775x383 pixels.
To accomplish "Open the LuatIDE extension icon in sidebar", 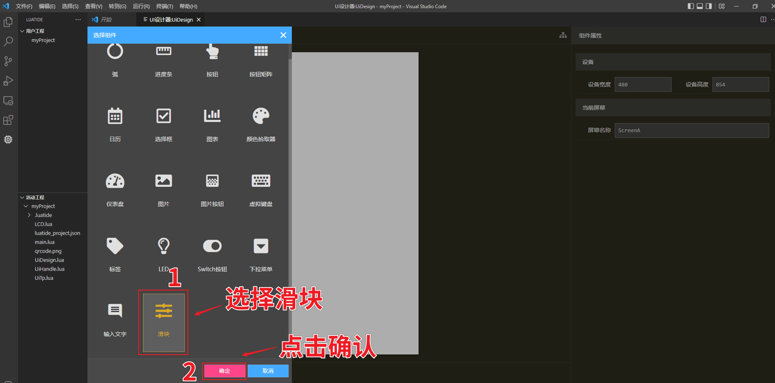I will (x=8, y=139).
